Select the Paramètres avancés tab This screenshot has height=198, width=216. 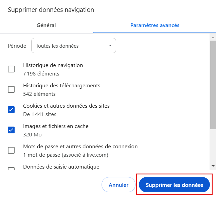(x=155, y=25)
